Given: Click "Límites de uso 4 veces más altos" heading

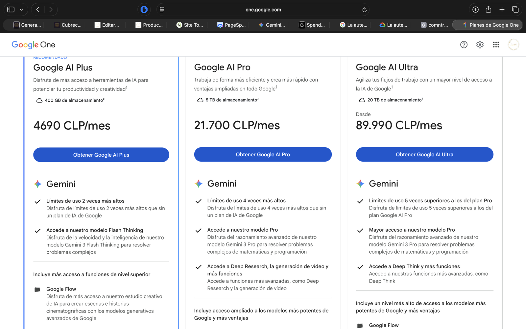Looking at the screenshot, I should pyautogui.click(x=247, y=201).
